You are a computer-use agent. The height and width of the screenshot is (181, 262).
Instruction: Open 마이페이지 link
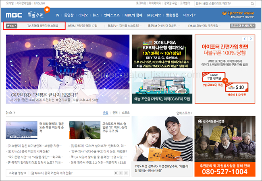[x=155, y=3]
